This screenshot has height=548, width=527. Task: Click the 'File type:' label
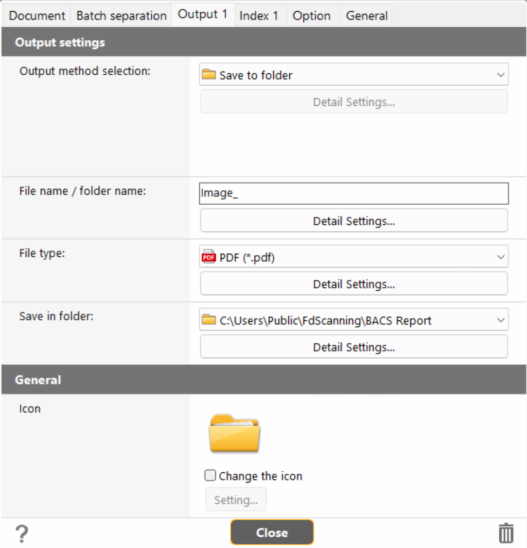[x=42, y=253]
